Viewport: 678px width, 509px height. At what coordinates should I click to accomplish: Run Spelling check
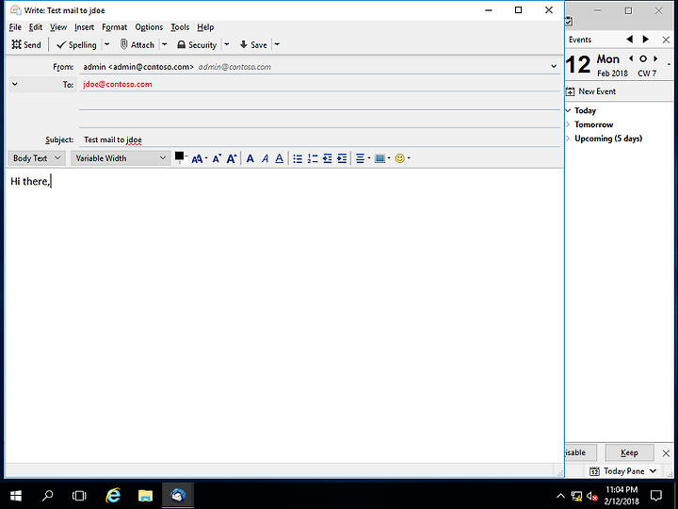coord(77,44)
